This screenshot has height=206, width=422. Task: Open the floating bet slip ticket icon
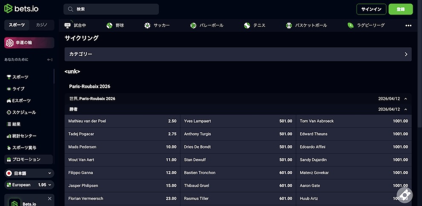point(405,195)
